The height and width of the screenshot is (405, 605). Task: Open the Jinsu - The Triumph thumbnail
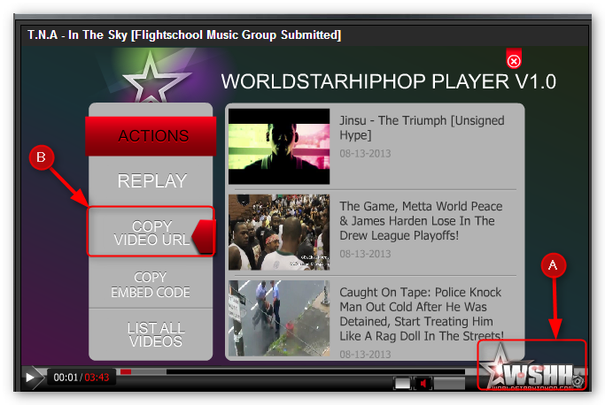coord(279,147)
